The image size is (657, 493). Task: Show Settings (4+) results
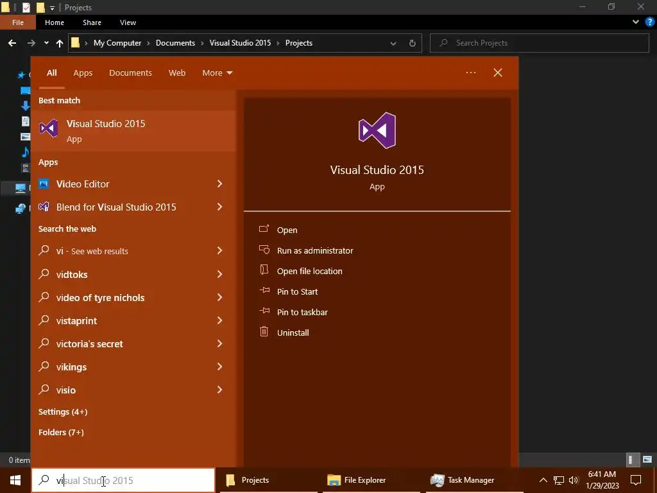tap(63, 411)
